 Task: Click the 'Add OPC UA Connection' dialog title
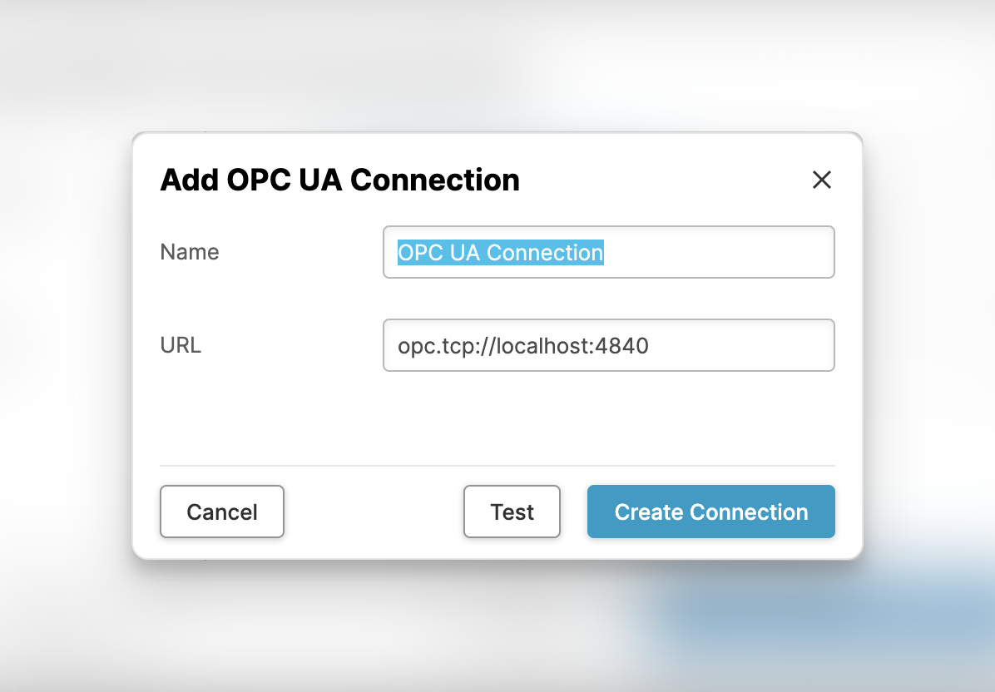[x=339, y=180]
